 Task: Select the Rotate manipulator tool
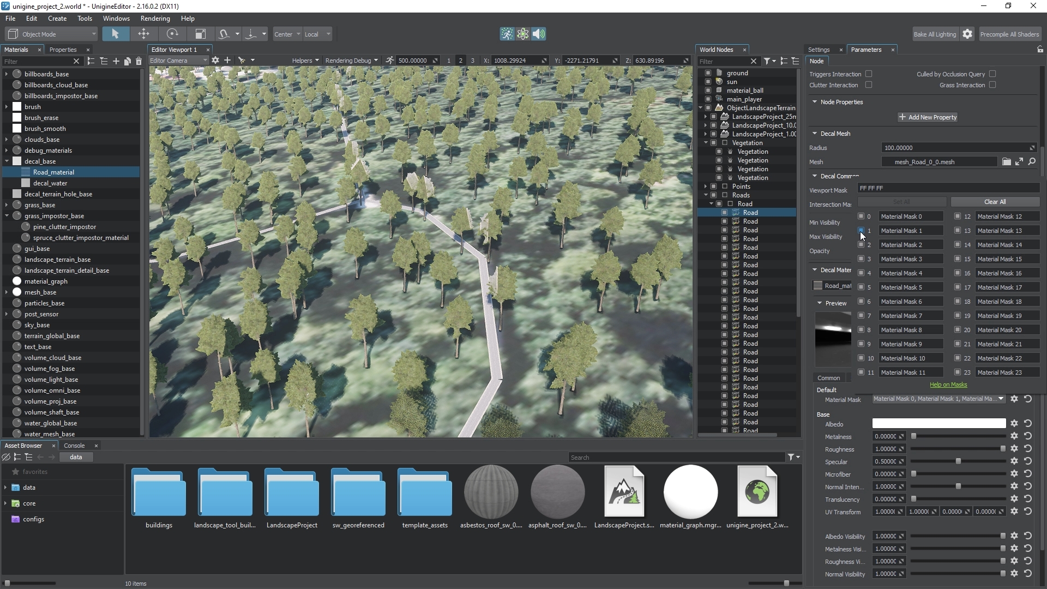(172, 34)
